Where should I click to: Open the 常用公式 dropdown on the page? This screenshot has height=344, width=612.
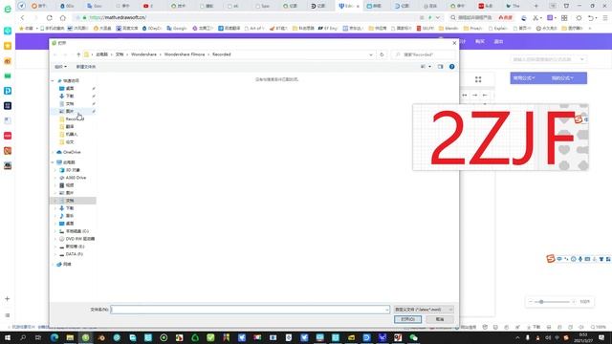click(524, 78)
